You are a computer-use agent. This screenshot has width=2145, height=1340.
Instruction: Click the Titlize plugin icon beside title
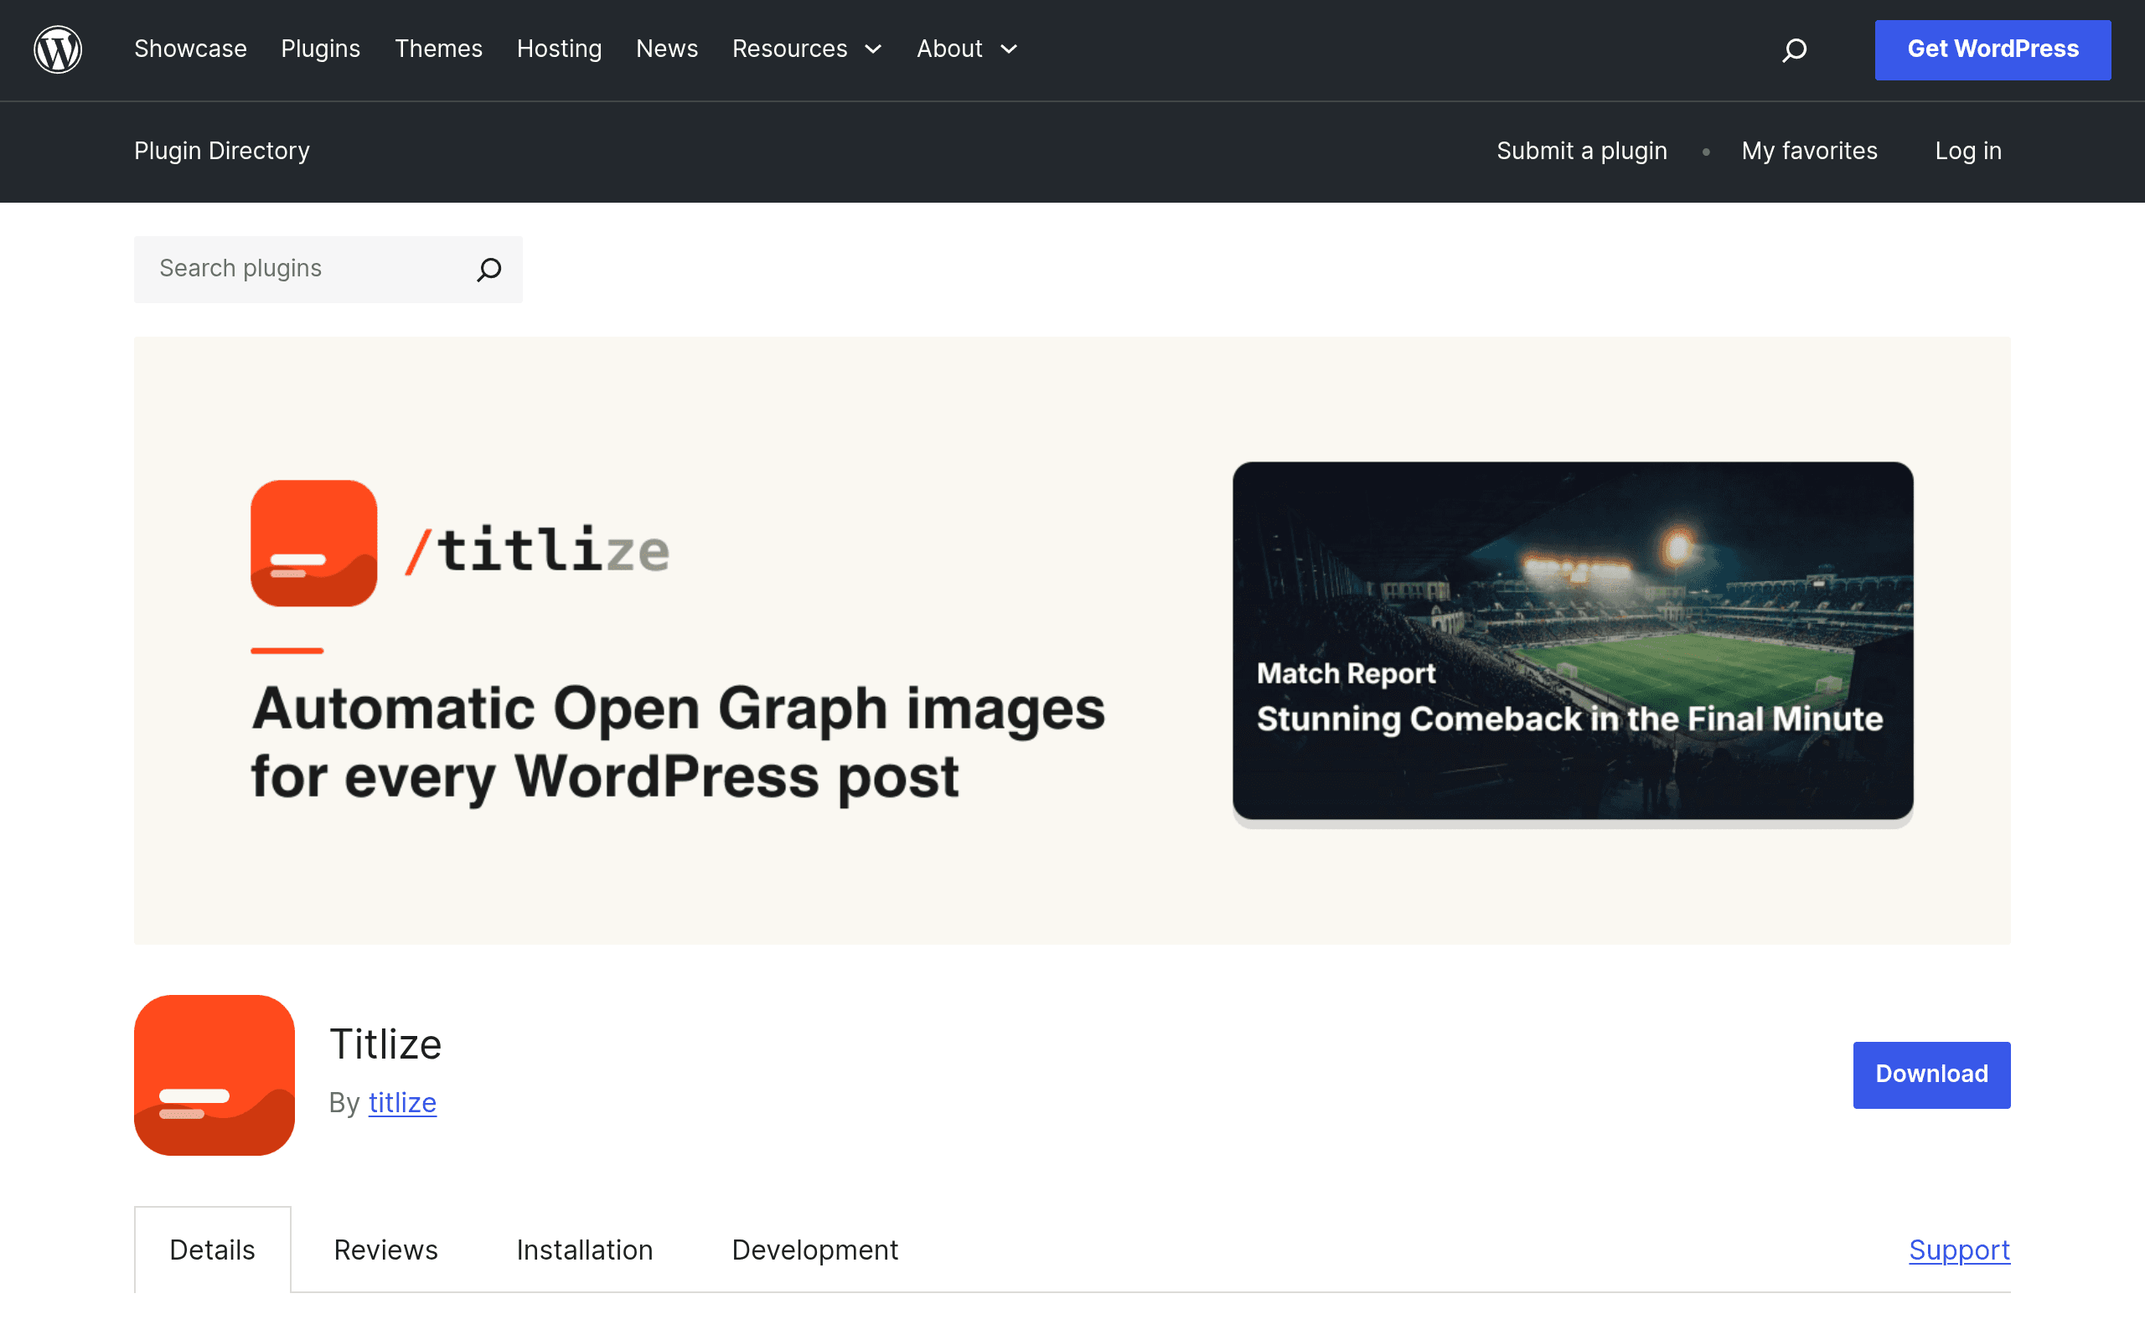tap(214, 1075)
